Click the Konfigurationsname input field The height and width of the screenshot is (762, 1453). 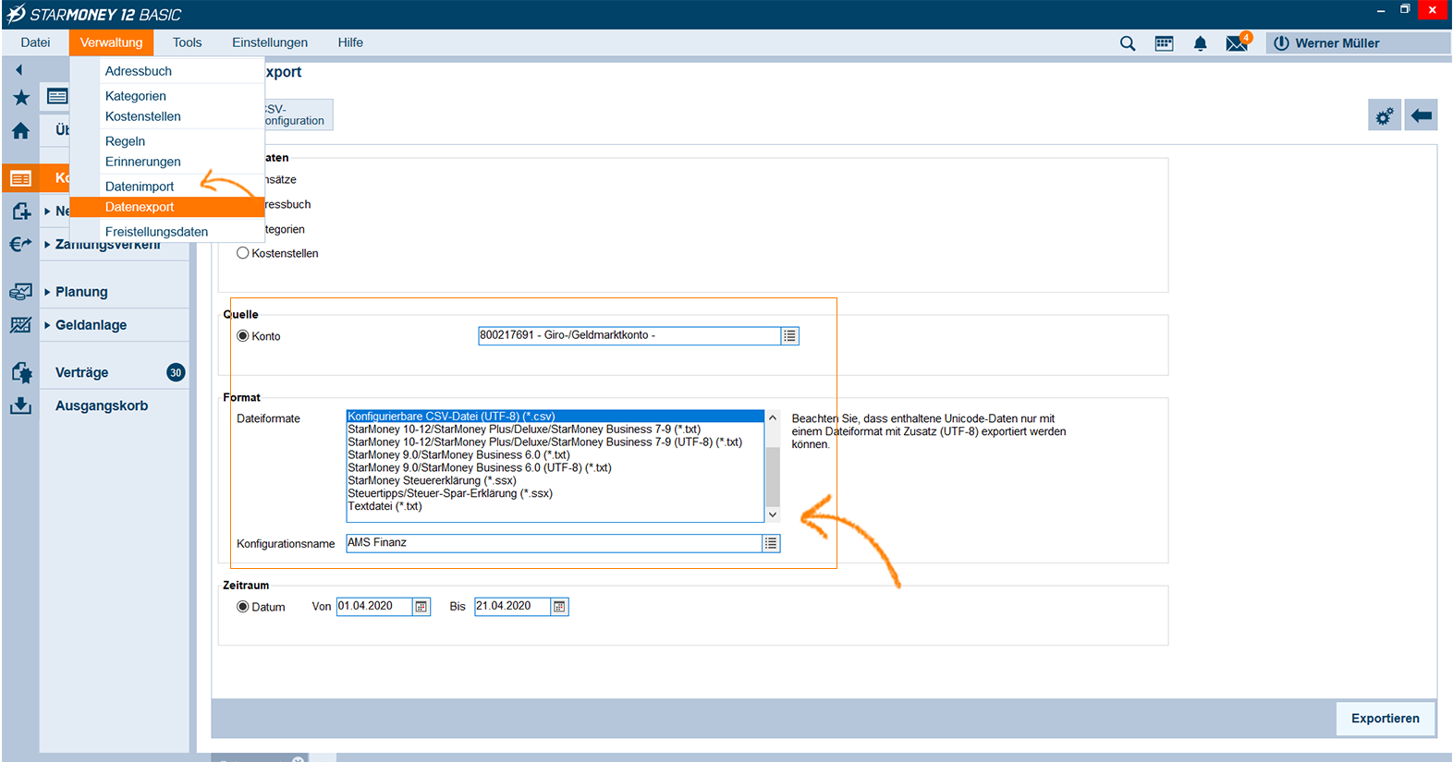(x=553, y=543)
